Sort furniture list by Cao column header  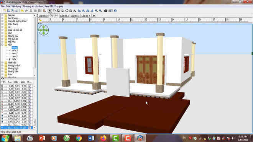(x=23, y=82)
